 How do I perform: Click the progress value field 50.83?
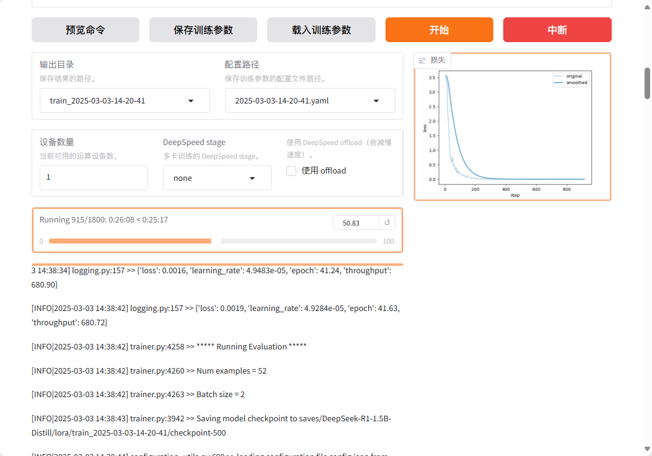(x=356, y=223)
